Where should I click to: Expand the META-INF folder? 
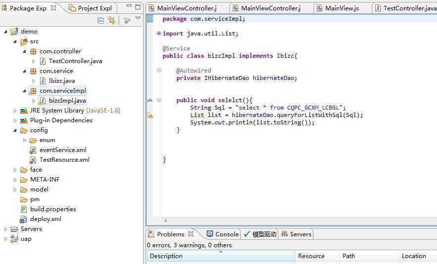15,180
